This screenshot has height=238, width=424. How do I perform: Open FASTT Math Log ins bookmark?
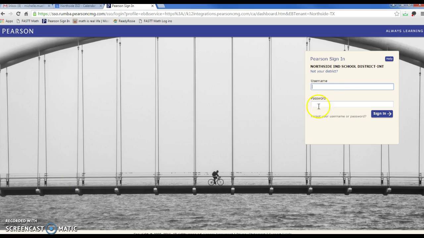[155, 21]
